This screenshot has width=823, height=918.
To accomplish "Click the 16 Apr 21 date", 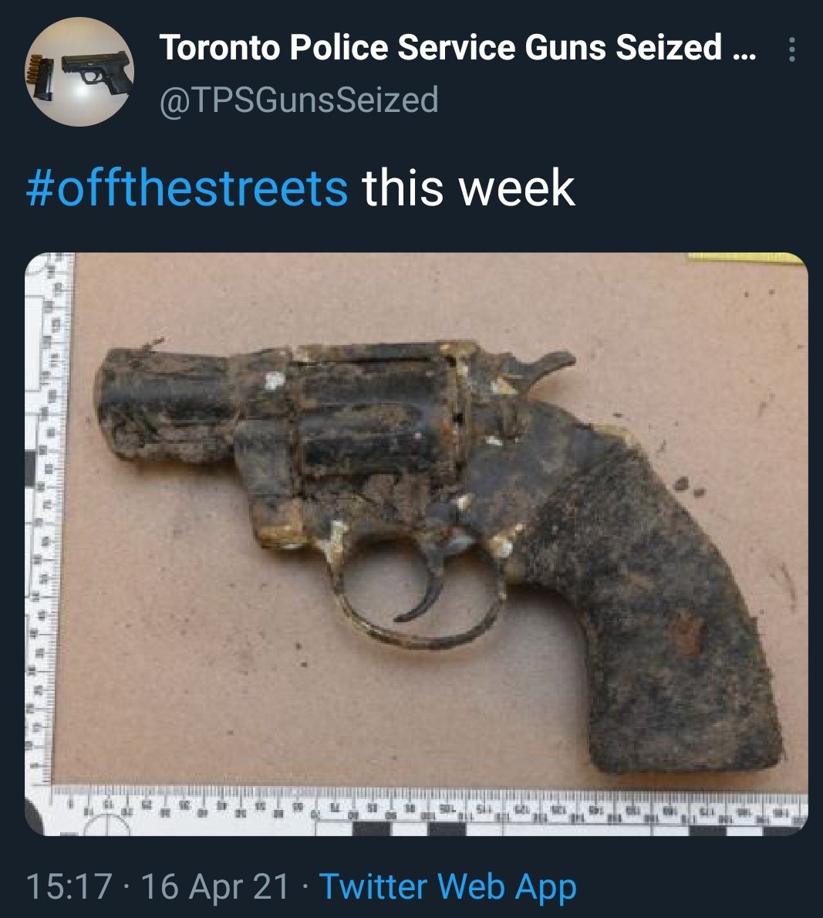I will point(215,886).
